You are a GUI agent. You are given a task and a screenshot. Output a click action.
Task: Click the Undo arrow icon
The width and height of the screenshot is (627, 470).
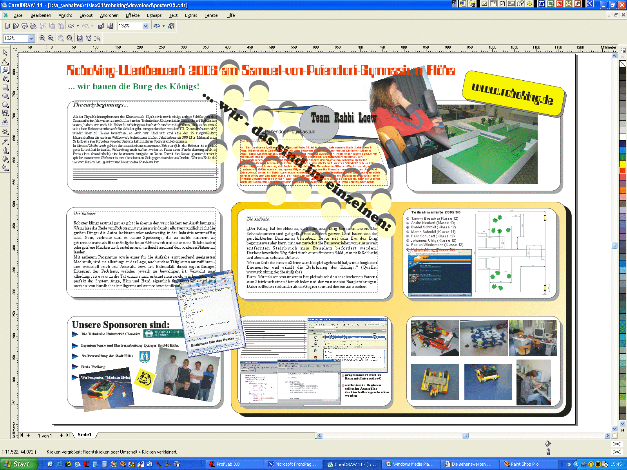(x=71, y=26)
